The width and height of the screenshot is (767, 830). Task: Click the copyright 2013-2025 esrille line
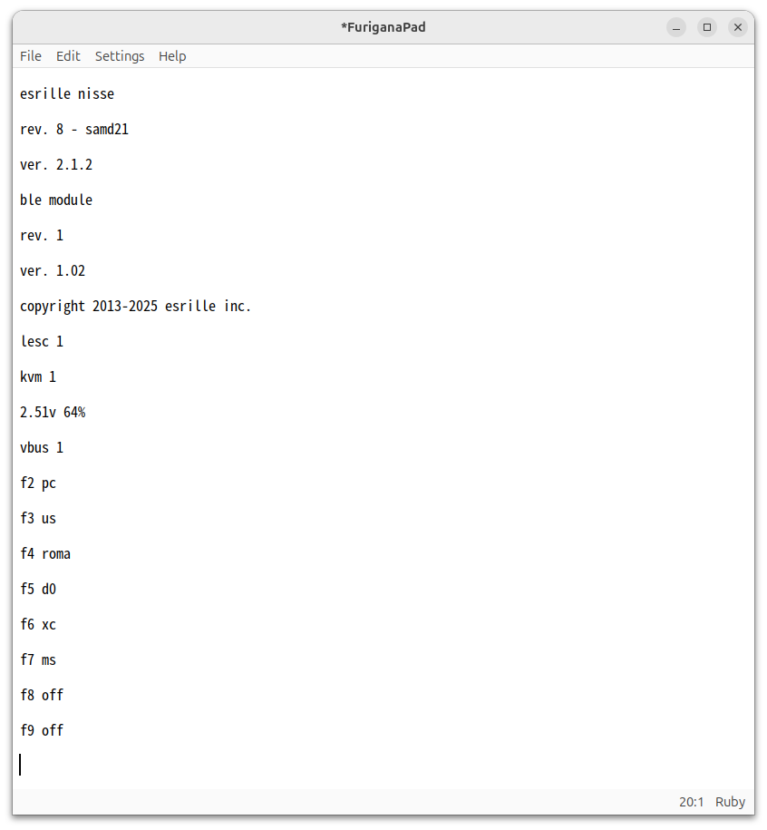(x=136, y=307)
